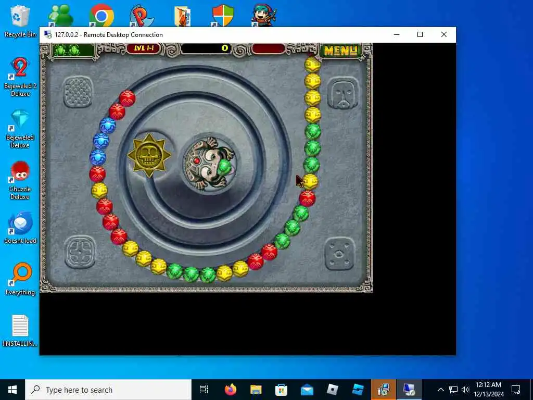
Task: Close the Remote Desktop Connection window
Action: 444,35
